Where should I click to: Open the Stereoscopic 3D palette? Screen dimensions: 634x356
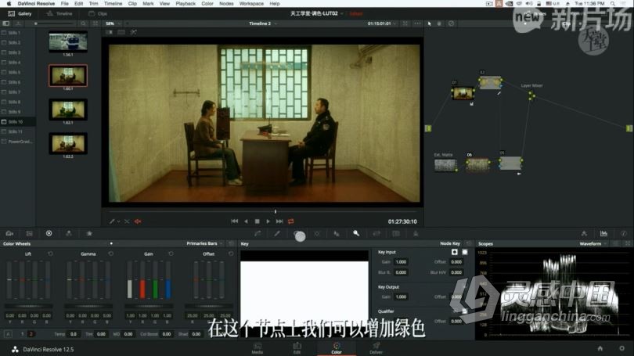click(396, 234)
